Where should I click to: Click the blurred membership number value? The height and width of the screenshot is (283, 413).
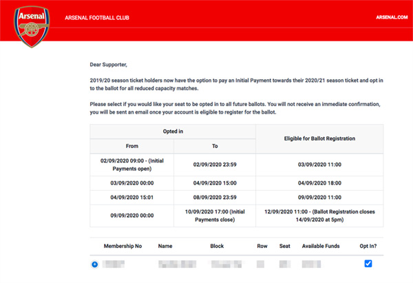[x=114, y=264]
